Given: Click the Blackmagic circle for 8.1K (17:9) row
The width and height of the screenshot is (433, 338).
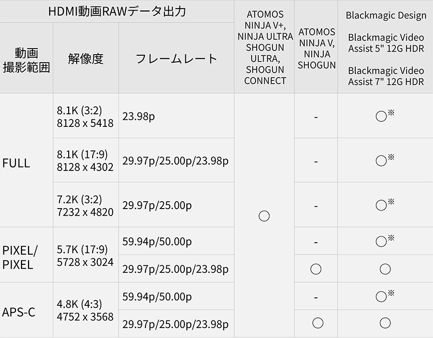Looking at the screenshot, I should pos(381,160).
